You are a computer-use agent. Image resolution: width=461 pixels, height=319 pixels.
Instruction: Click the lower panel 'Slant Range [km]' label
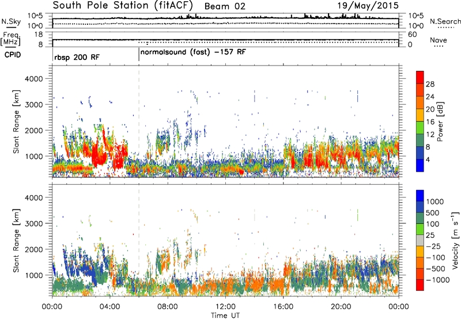pyautogui.click(x=16, y=240)
